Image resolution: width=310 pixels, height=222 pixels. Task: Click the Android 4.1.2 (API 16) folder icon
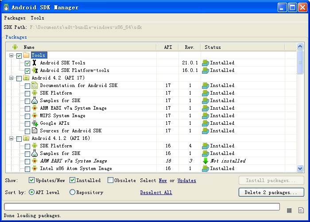pyautogui.click(x=26, y=138)
